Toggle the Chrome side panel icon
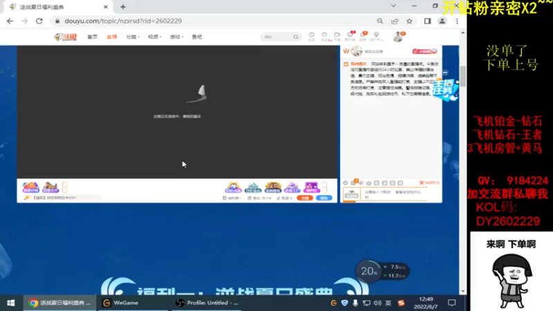The width and height of the screenshot is (553, 311). pos(427,21)
